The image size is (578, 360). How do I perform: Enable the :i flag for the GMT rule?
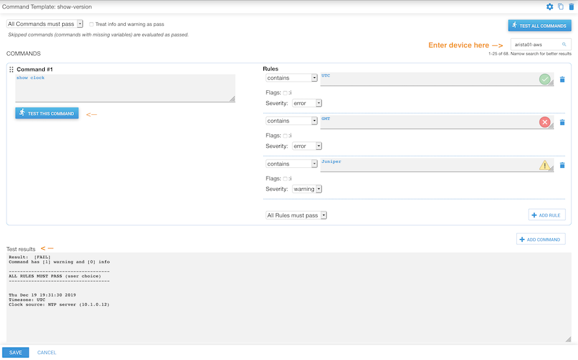(285, 136)
